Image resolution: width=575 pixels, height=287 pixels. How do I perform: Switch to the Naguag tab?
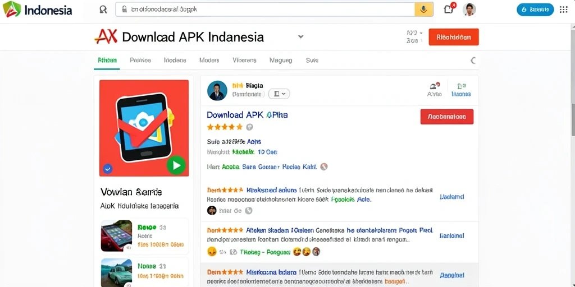(281, 60)
